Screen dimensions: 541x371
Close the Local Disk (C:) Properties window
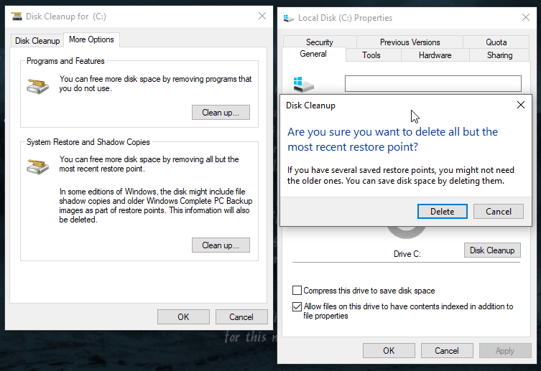pos(526,17)
